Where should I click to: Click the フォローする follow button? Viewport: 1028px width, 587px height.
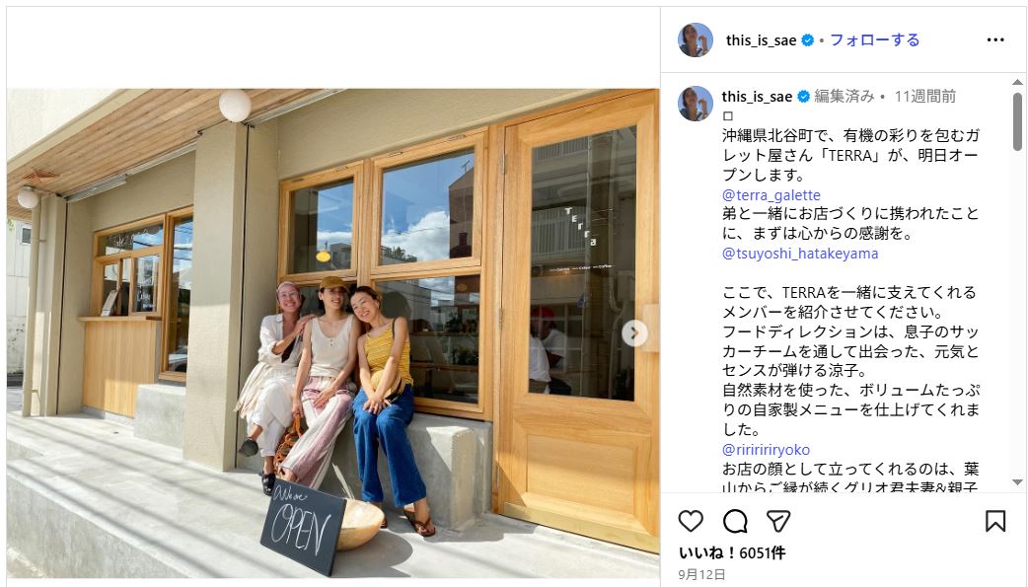875,40
